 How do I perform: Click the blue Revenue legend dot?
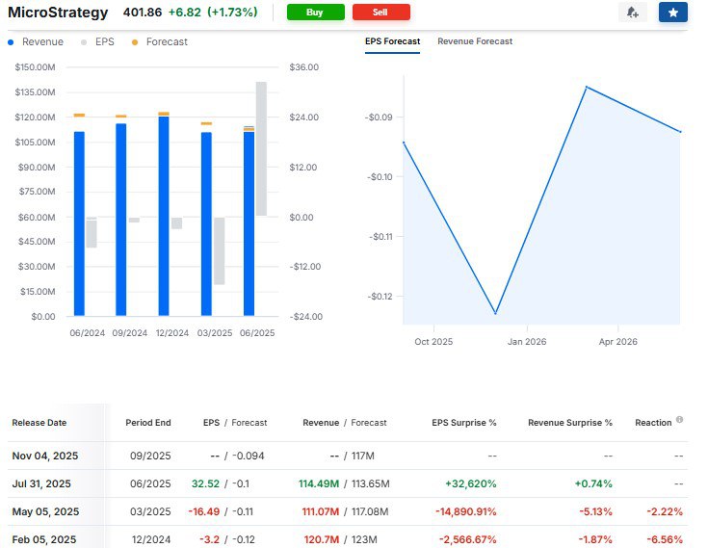click(11, 42)
